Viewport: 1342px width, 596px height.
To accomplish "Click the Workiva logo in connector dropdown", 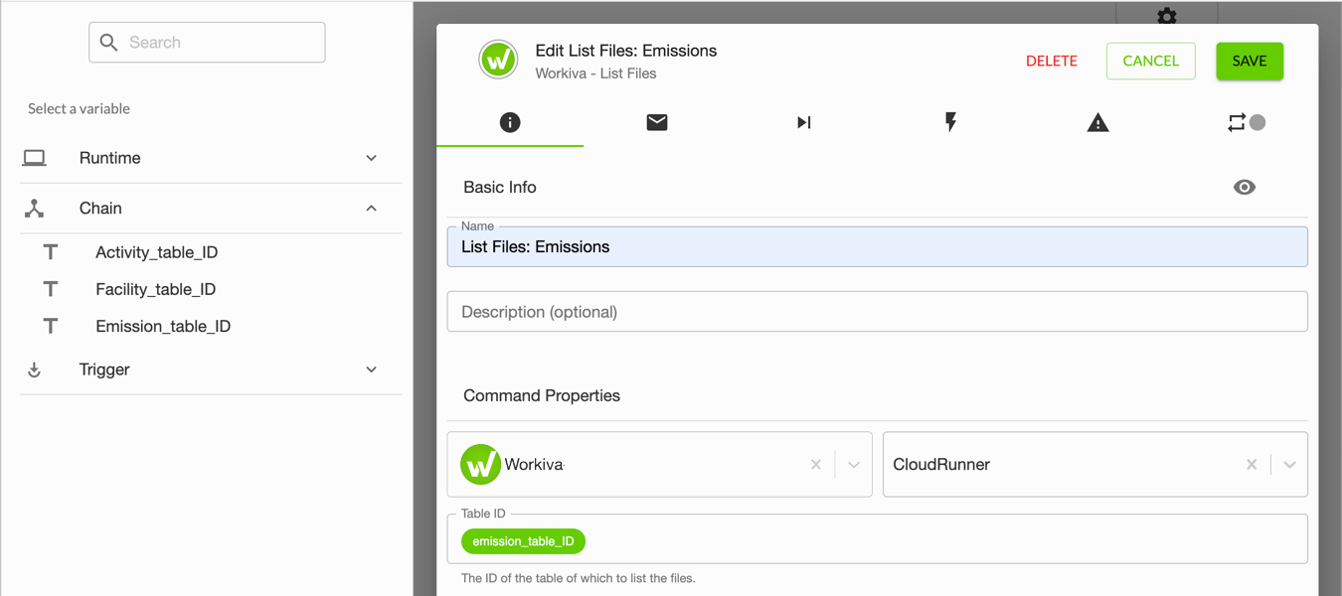I will pyautogui.click(x=480, y=464).
